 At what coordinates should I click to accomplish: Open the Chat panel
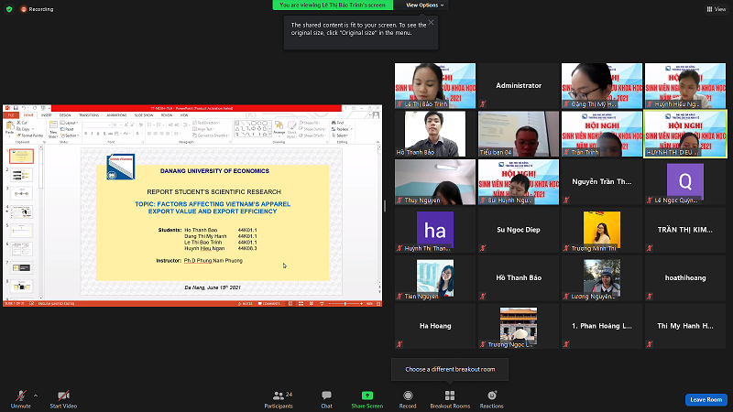click(326, 399)
